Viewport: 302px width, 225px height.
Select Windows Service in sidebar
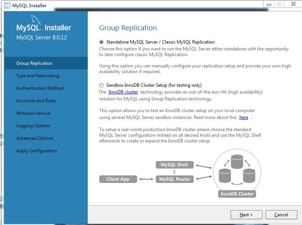click(x=33, y=113)
